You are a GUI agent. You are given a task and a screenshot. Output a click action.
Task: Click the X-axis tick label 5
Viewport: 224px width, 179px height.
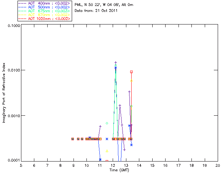21,165
